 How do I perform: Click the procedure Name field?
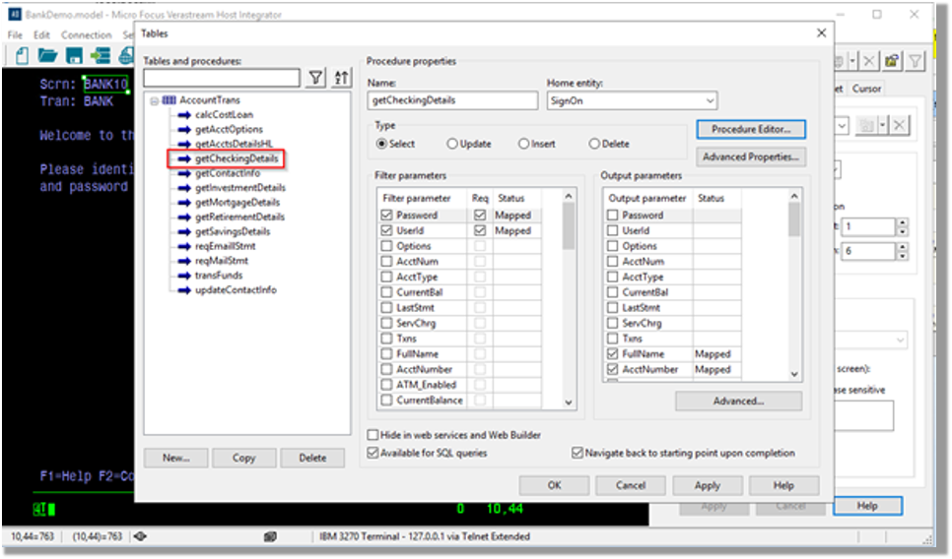point(453,100)
